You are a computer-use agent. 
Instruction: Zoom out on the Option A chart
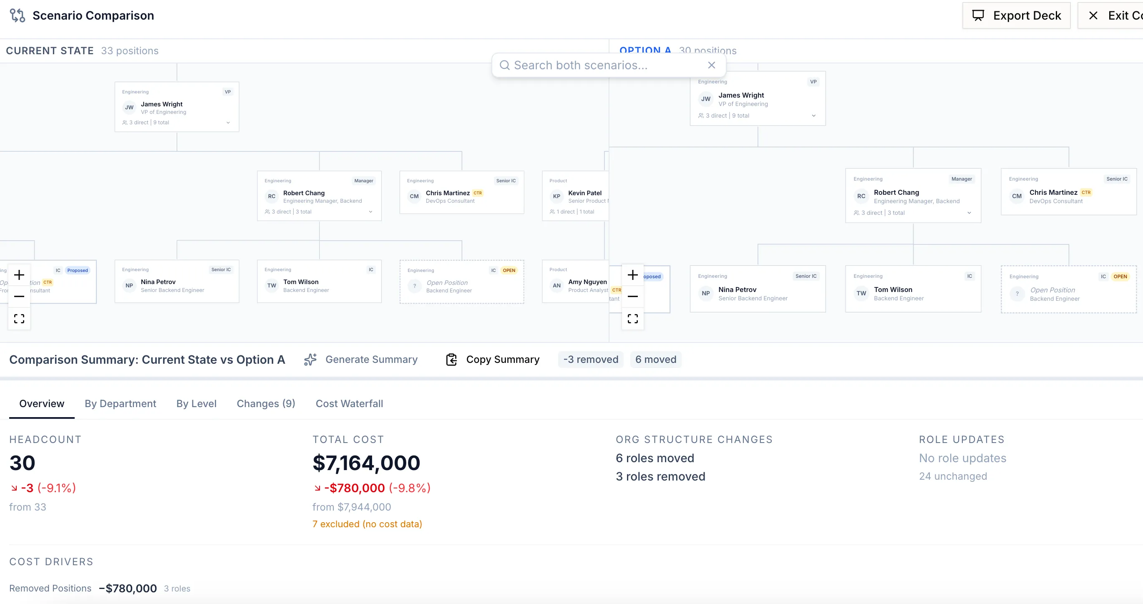(x=633, y=296)
